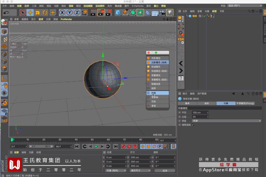Image resolution: width=266 pixels, height=177 pixels.
Task: Click the Segments field showing 24
Action: 199,117
